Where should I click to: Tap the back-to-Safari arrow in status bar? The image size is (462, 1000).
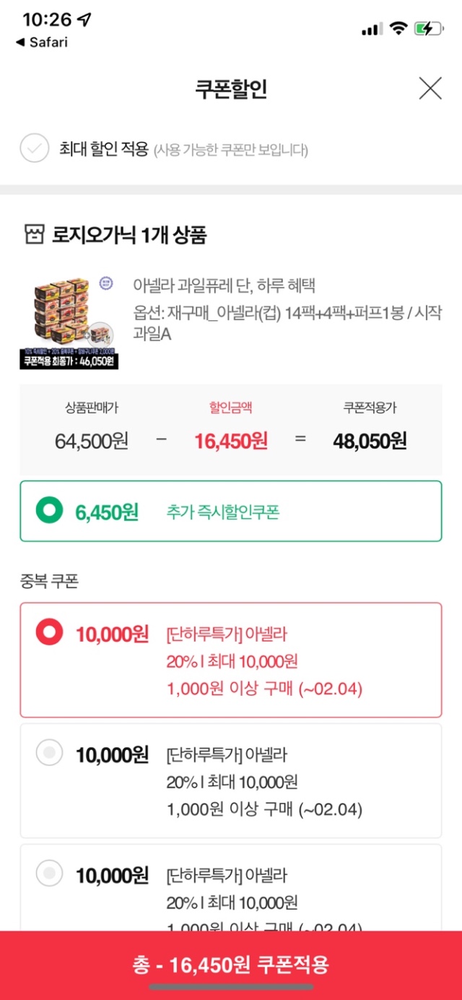20,43
